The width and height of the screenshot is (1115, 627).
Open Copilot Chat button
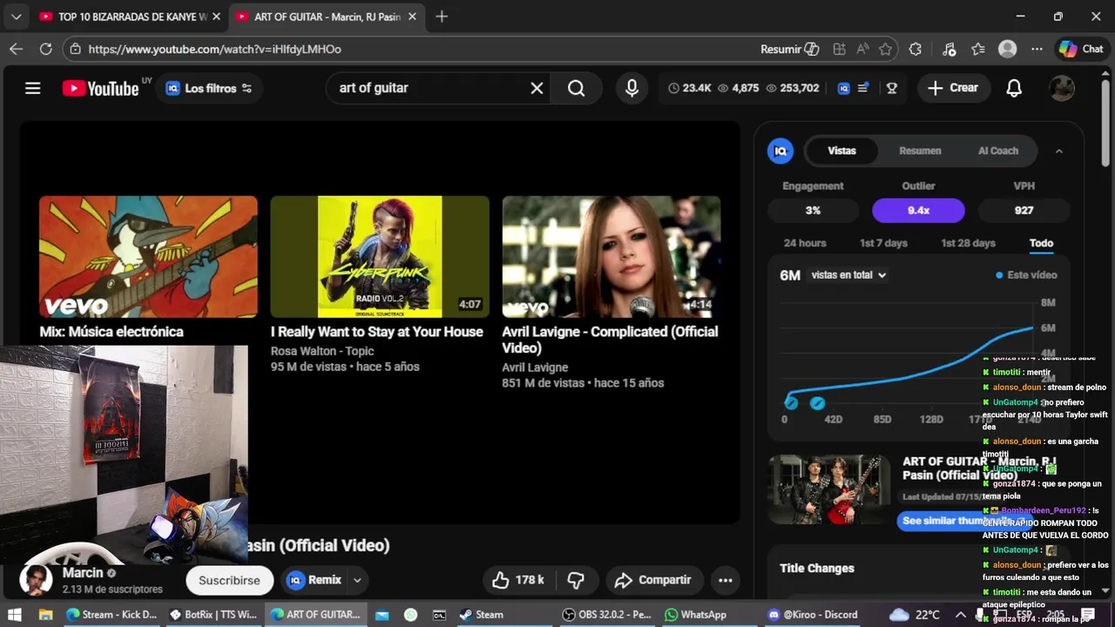1081,49
